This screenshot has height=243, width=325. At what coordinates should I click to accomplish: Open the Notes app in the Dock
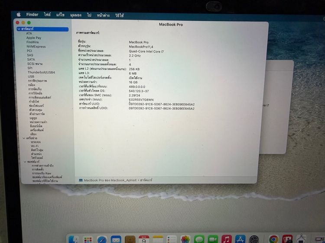[158, 240]
